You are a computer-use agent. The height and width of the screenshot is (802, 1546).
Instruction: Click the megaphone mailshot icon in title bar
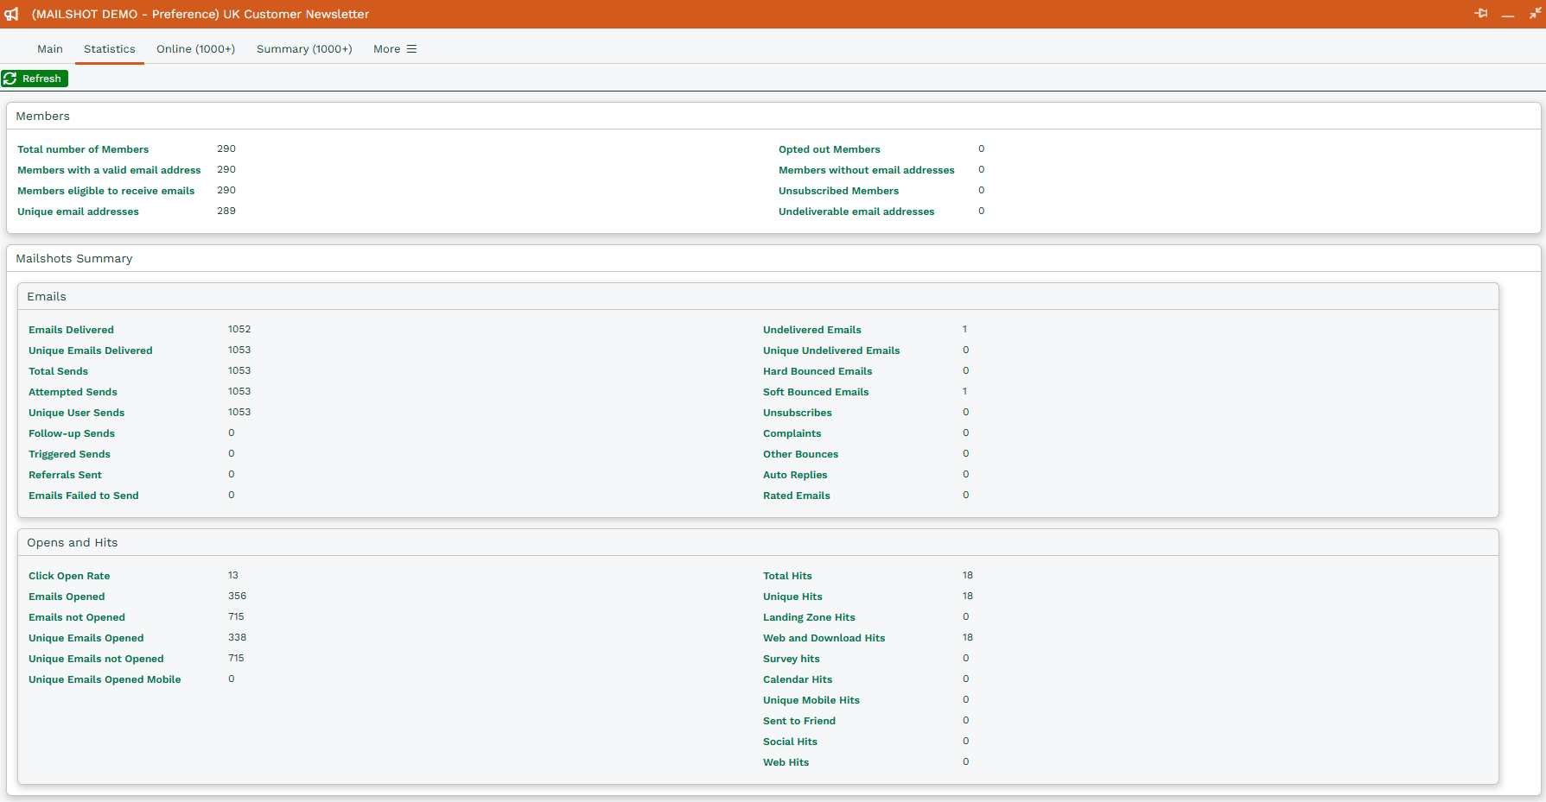[11, 14]
